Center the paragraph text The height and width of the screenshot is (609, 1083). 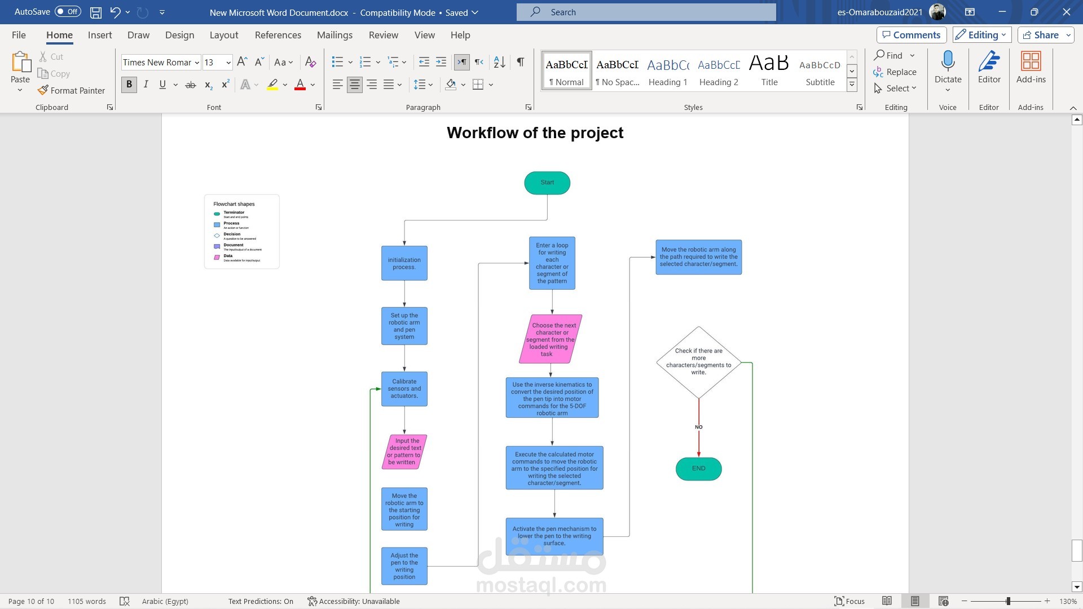355,85
